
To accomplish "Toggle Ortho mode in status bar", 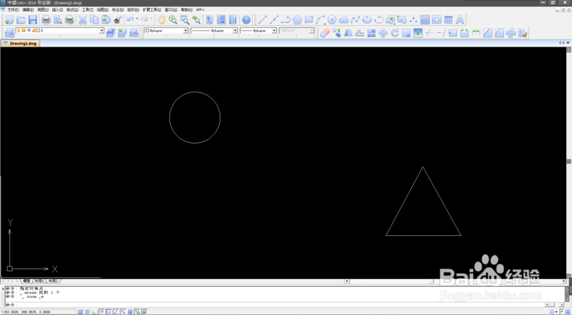I will click(x=94, y=312).
